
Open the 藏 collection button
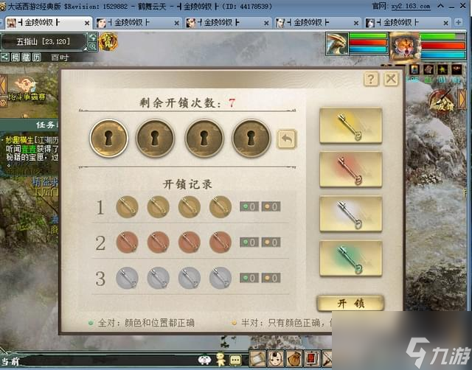point(26,57)
